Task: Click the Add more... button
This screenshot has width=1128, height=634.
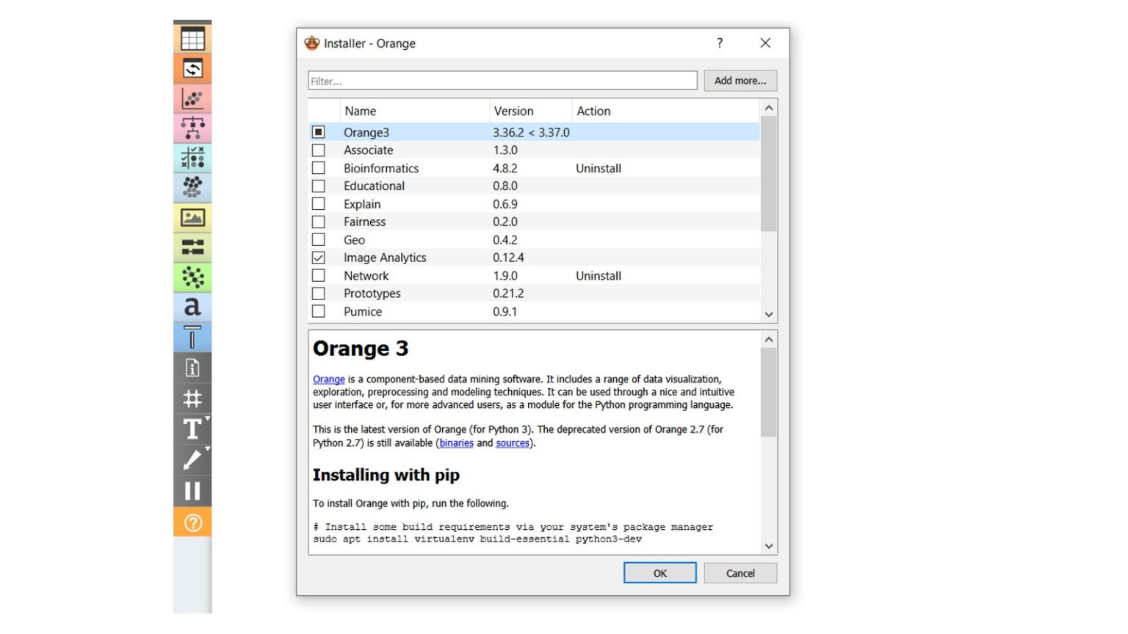Action: click(x=740, y=81)
